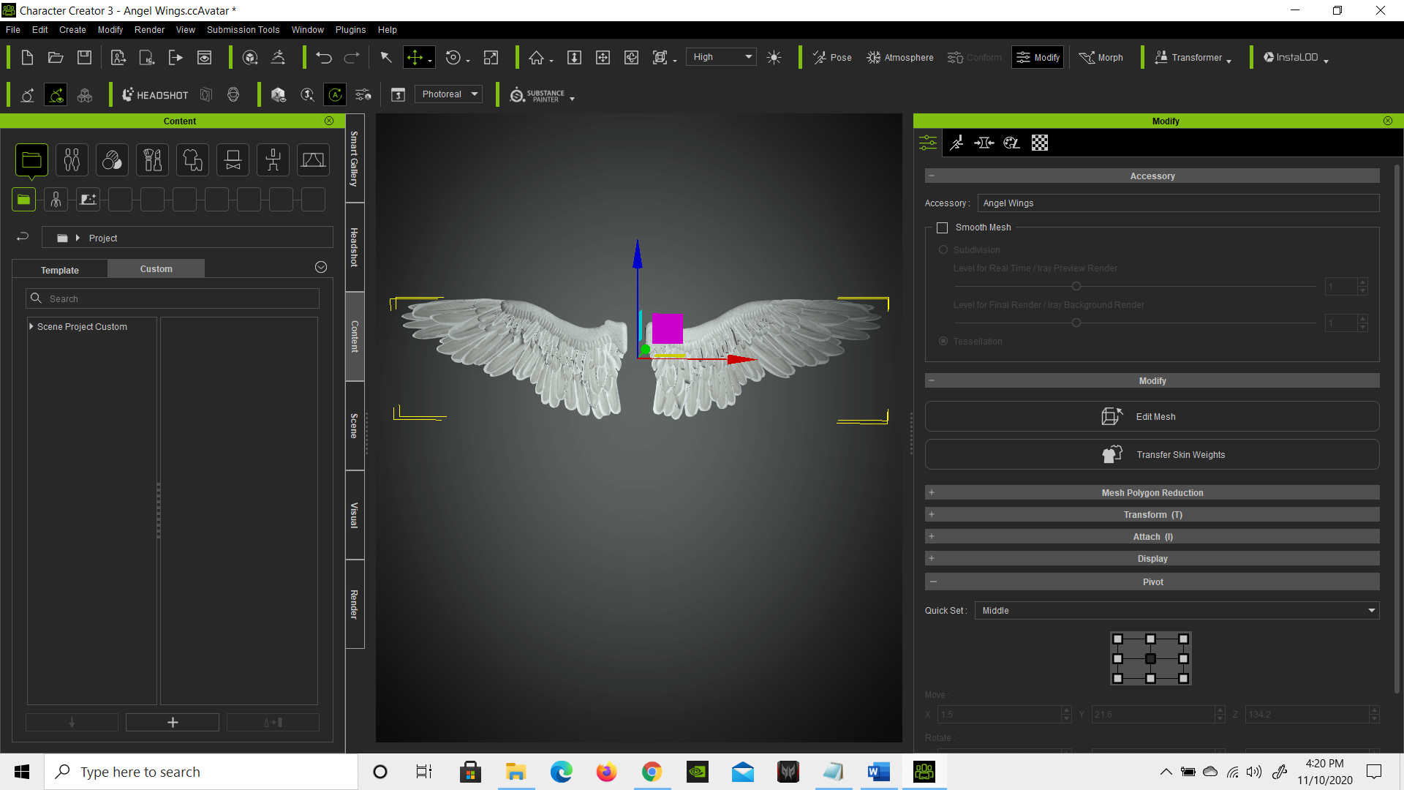Viewport: 1404px width, 790px height.
Task: Switch to the Custom tab
Action: (x=156, y=269)
